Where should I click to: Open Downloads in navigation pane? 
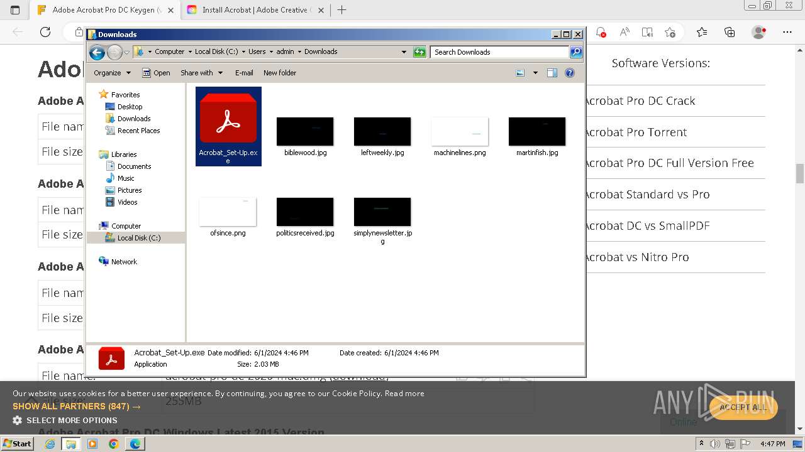tap(134, 119)
